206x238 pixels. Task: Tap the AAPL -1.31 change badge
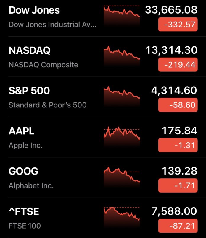tap(178, 145)
